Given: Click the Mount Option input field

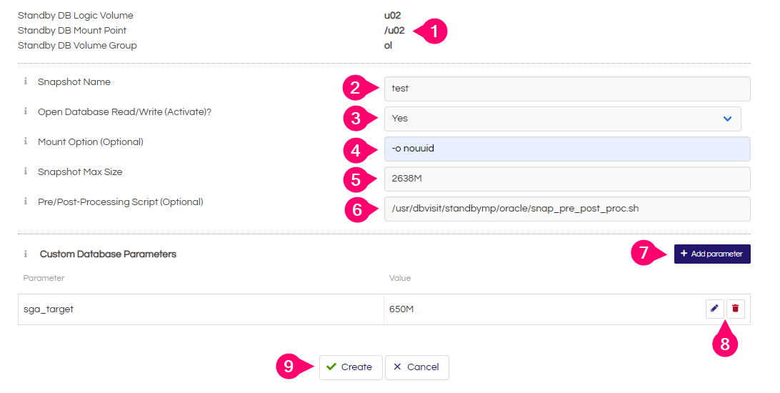Looking at the screenshot, I should [x=567, y=149].
